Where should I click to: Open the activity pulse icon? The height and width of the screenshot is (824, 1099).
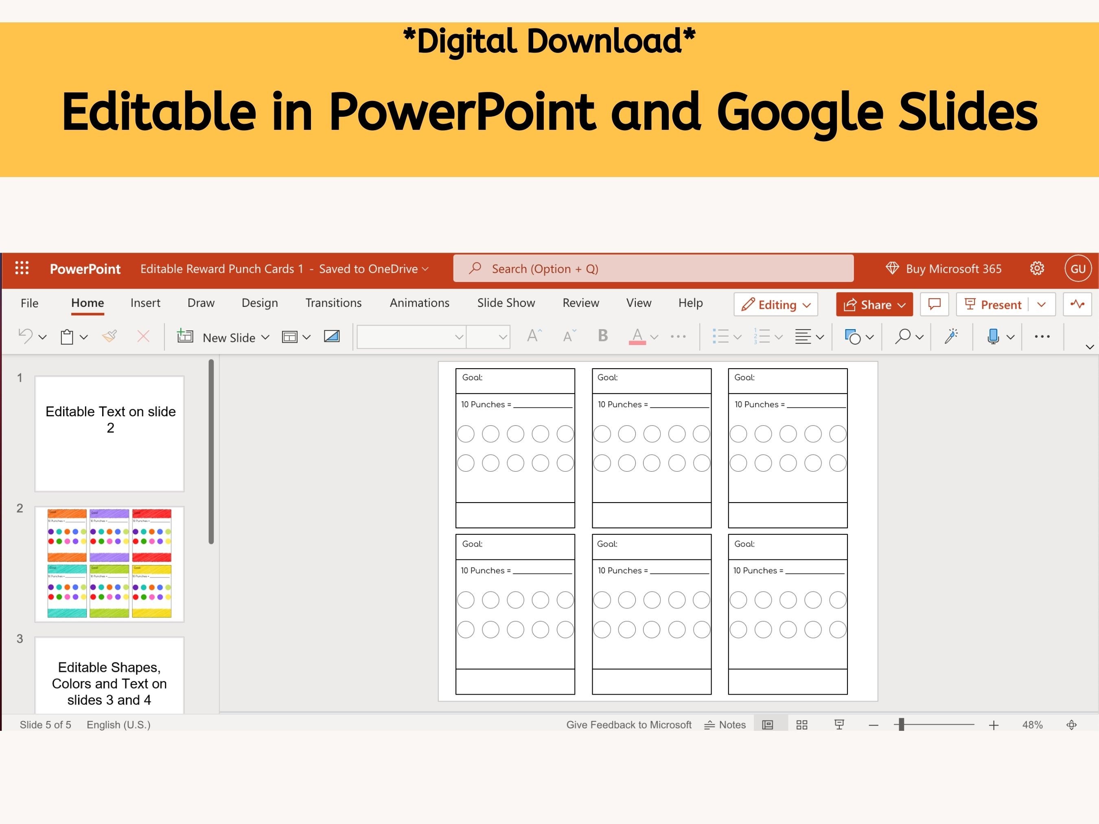click(1077, 304)
